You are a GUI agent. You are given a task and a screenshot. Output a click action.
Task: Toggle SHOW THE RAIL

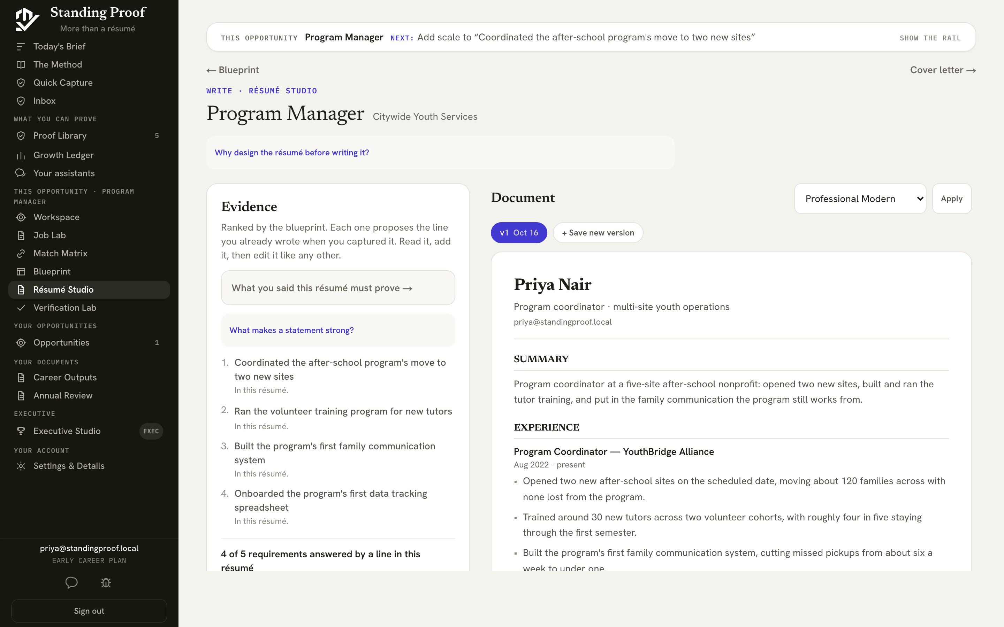[930, 38]
